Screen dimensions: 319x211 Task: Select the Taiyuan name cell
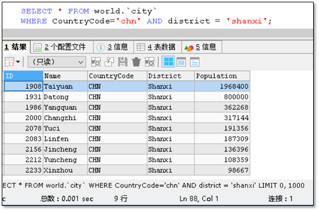[65, 86]
